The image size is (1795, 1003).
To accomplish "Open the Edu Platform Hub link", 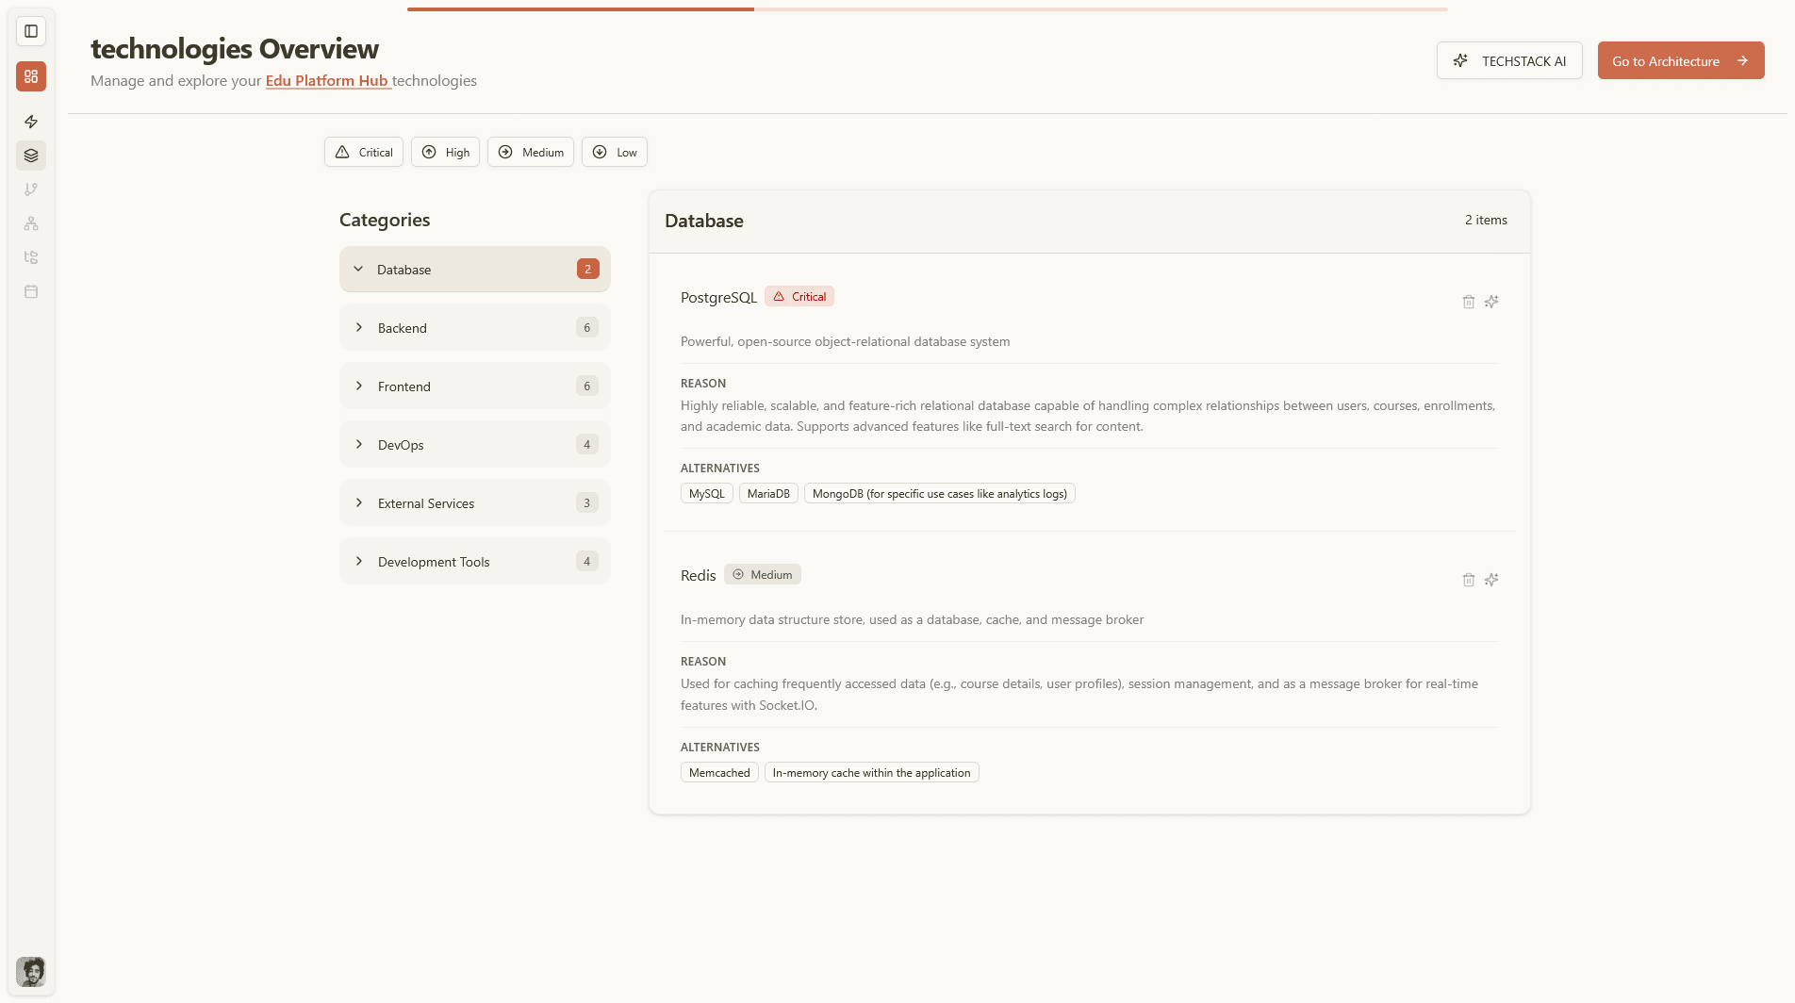I will [x=327, y=81].
